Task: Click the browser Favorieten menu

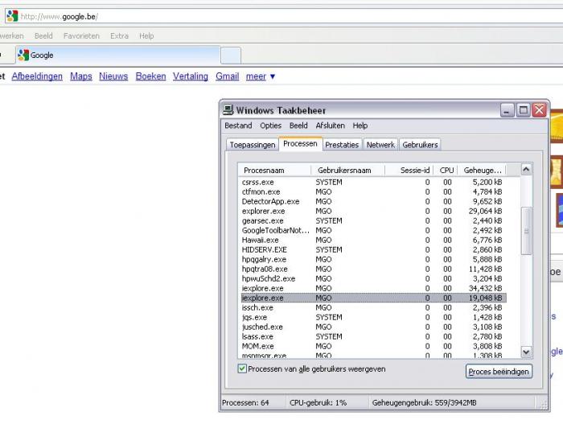Action: (x=81, y=36)
